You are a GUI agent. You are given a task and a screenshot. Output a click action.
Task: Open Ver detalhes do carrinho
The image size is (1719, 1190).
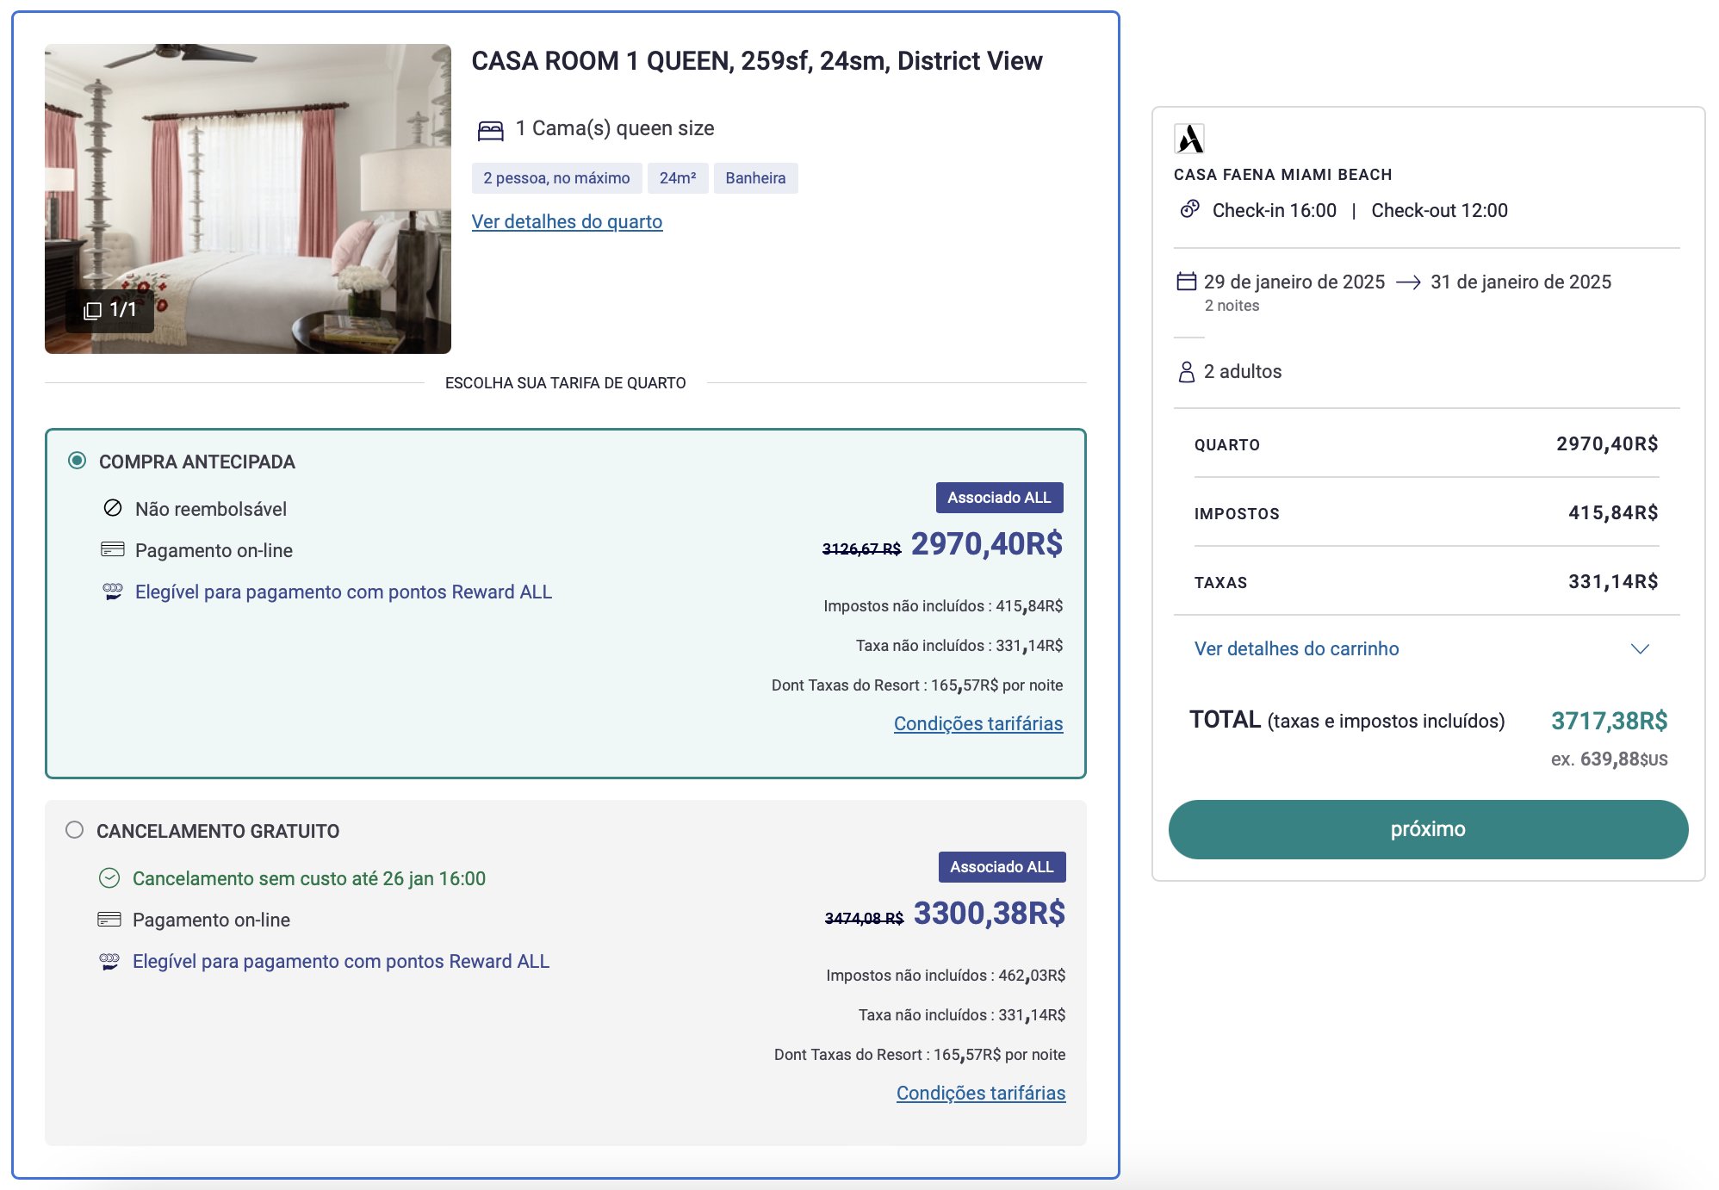tap(1296, 649)
